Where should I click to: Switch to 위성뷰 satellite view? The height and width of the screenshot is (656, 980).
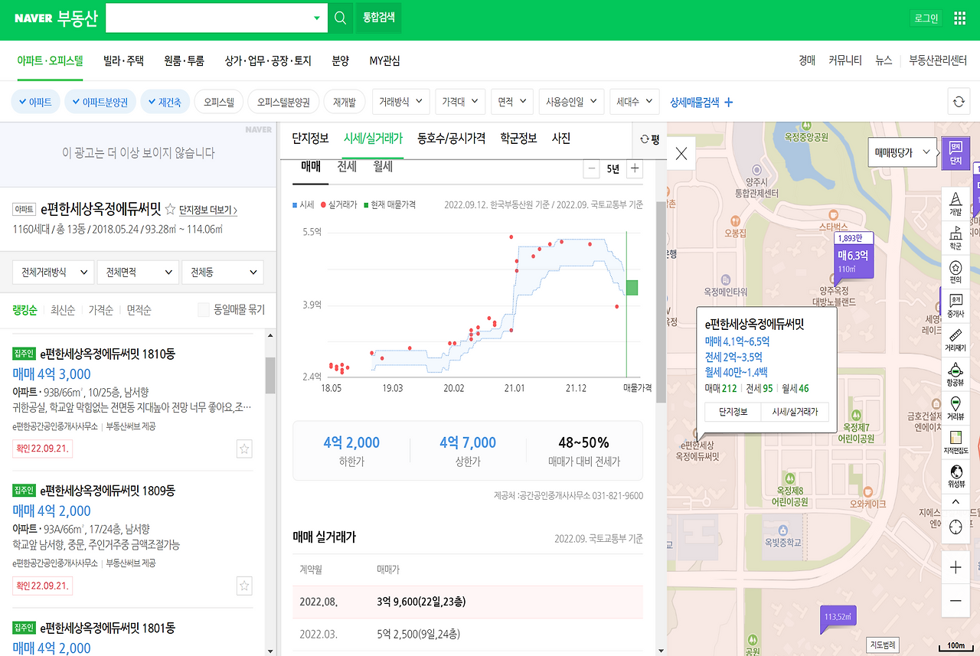(x=955, y=475)
